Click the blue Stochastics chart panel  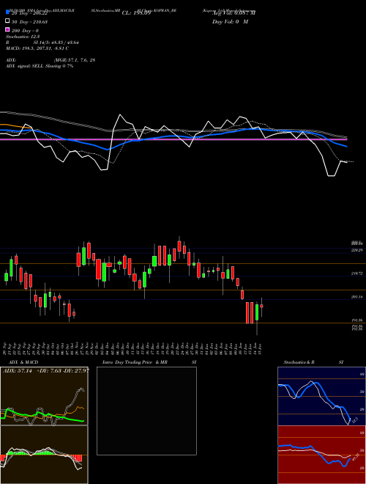coord(321,396)
